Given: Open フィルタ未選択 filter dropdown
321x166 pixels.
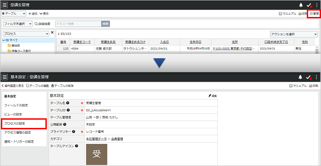Looking at the screenshot, I should [17, 24].
